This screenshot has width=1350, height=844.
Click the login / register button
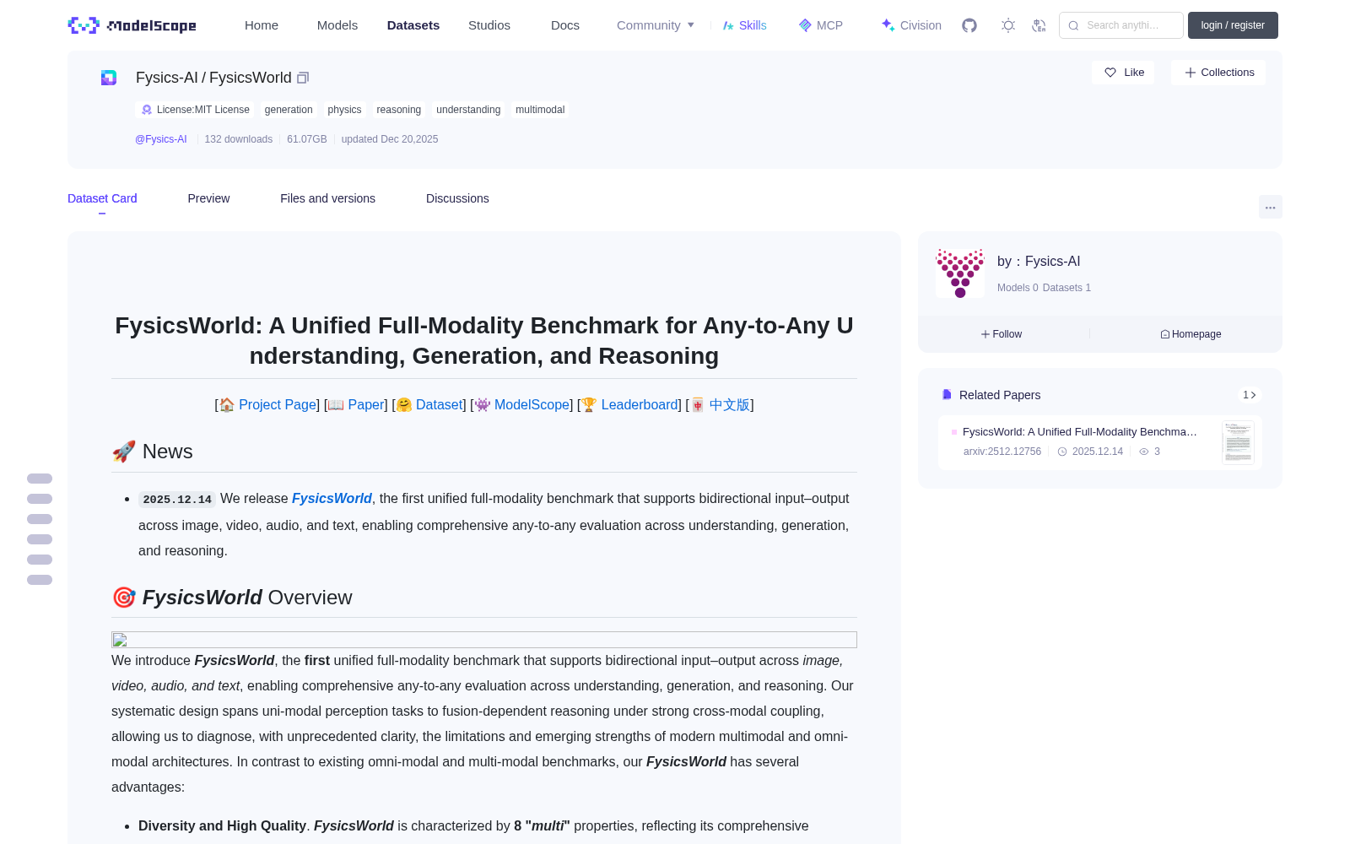[x=1233, y=25]
